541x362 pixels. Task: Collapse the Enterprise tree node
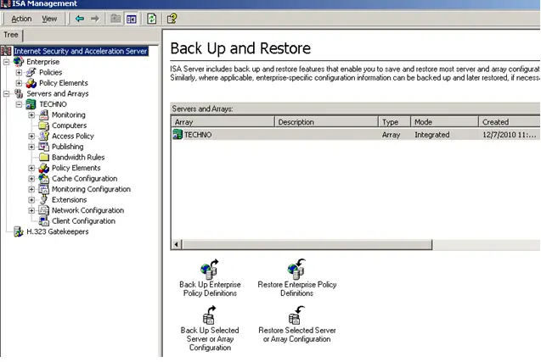[x=6, y=62]
